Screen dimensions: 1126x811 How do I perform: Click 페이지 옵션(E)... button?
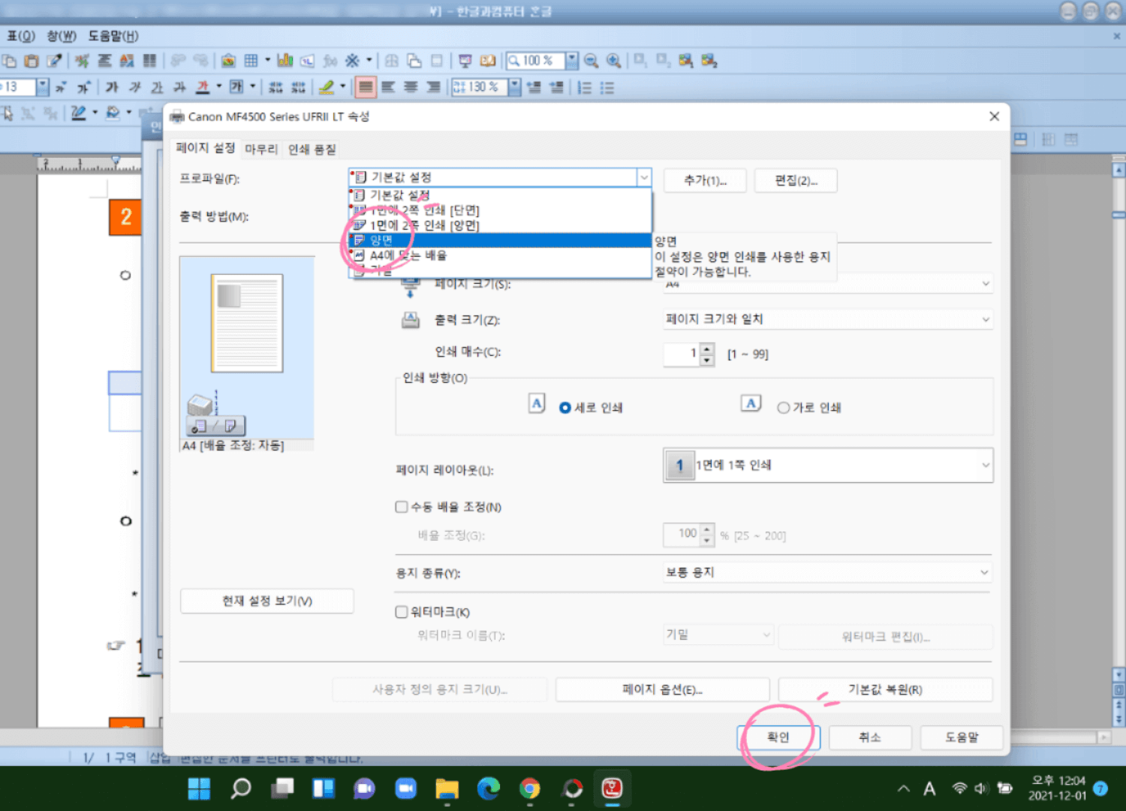click(x=662, y=689)
